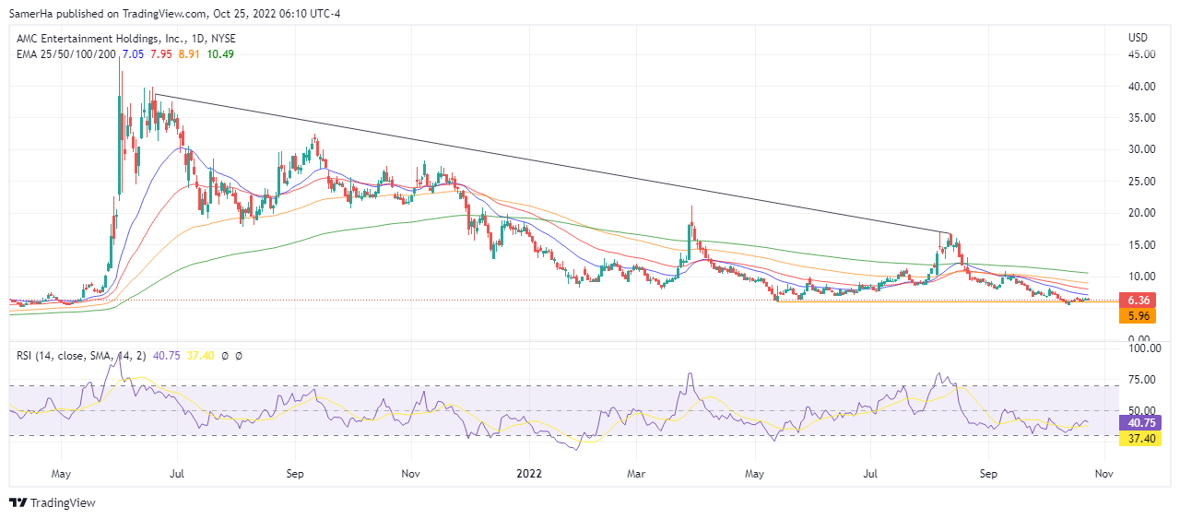Click the USD currency label on price axis
Viewport: 1180px width, 519px height.
click(x=1138, y=38)
